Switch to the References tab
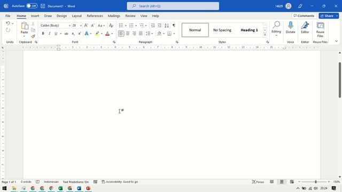Screen dimensions: 342x192 click(x=95, y=16)
